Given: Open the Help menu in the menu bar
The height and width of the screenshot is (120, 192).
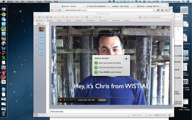Looking at the screenshot, I should (56, 1).
